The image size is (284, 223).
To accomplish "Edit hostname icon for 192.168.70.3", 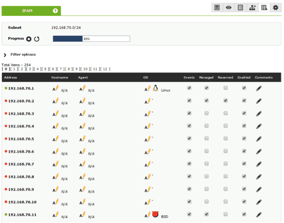I will (x=56, y=113).
